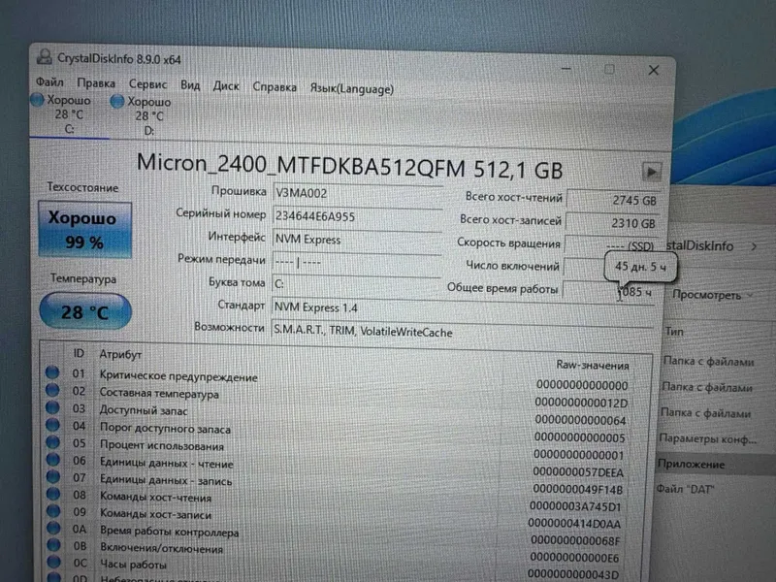
Task: Open the Диск menu
Action: [x=226, y=86]
